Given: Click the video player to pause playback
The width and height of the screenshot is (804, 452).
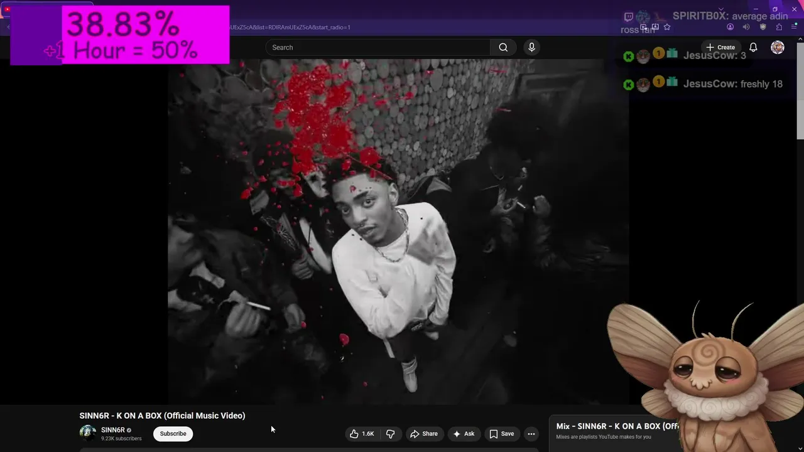Looking at the screenshot, I should click(398, 232).
